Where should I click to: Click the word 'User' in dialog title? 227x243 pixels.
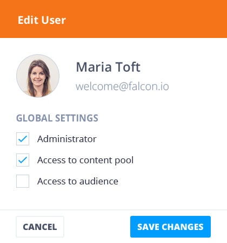[54, 20]
